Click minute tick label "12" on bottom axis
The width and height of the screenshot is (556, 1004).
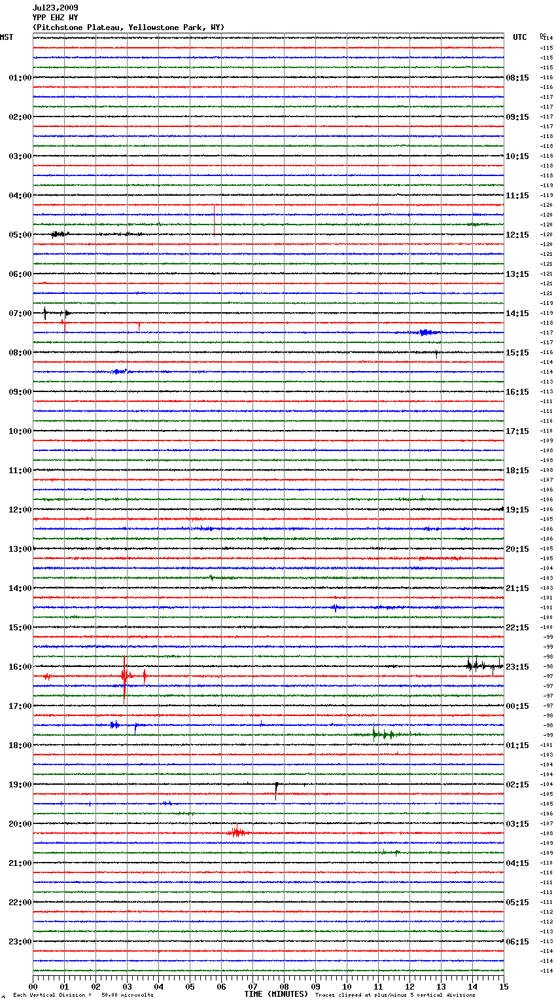click(409, 986)
